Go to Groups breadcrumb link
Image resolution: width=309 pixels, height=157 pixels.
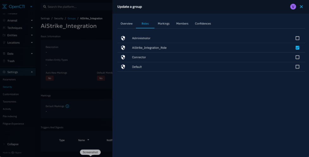[x=72, y=18]
